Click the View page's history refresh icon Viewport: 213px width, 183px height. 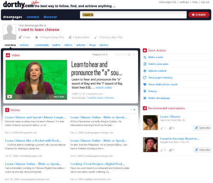(x=145, y=78)
